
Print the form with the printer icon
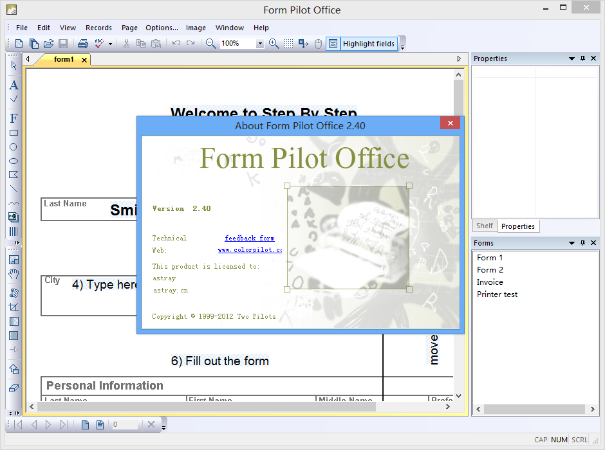[x=82, y=44]
